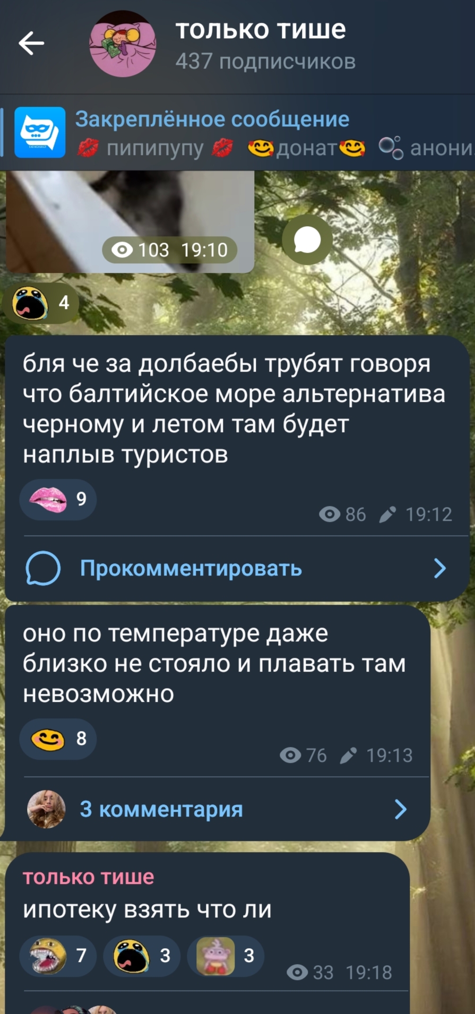Go back using the arrow icon
The height and width of the screenshot is (1014, 475).
[x=31, y=43]
